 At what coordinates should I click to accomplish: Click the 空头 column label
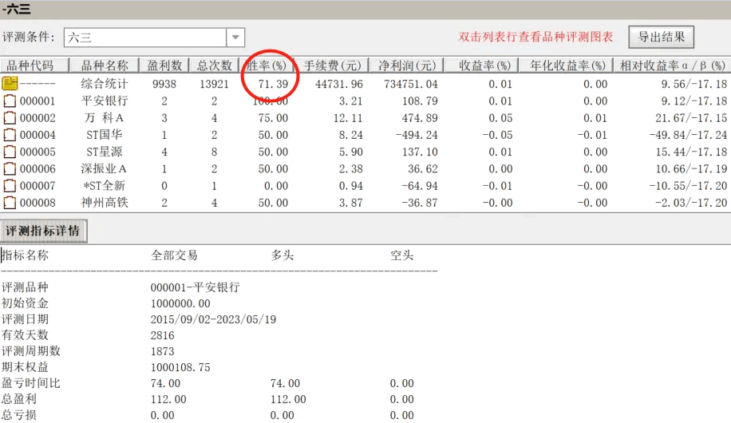[x=402, y=255]
